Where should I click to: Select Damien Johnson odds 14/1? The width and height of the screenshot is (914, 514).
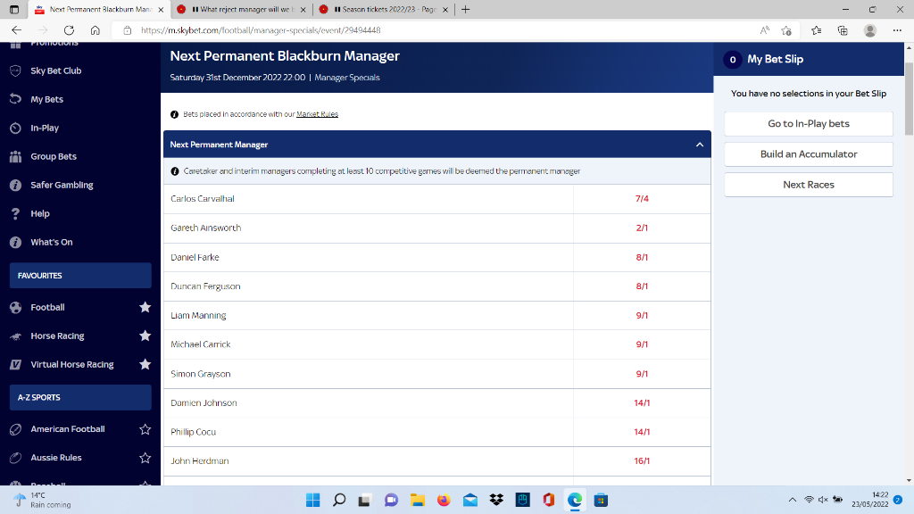pos(642,402)
